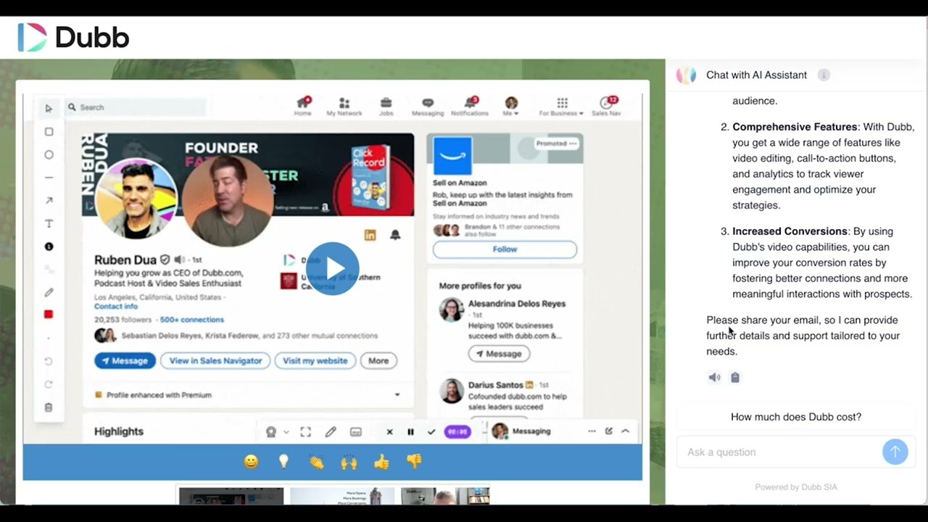Image resolution: width=928 pixels, height=522 pixels.
Task: React with the thumbs down emoji
Action: point(414,462)
